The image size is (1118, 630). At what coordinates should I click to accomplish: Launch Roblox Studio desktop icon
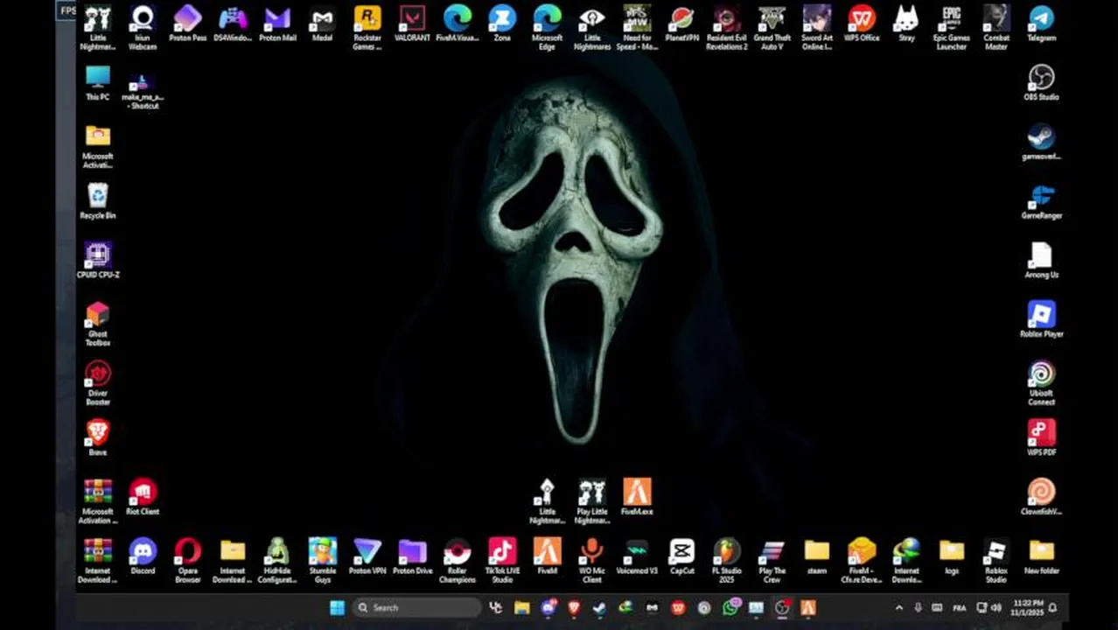[x=996, y=560]
